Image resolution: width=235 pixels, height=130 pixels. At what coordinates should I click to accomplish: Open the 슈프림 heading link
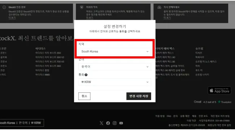(199, 48)
